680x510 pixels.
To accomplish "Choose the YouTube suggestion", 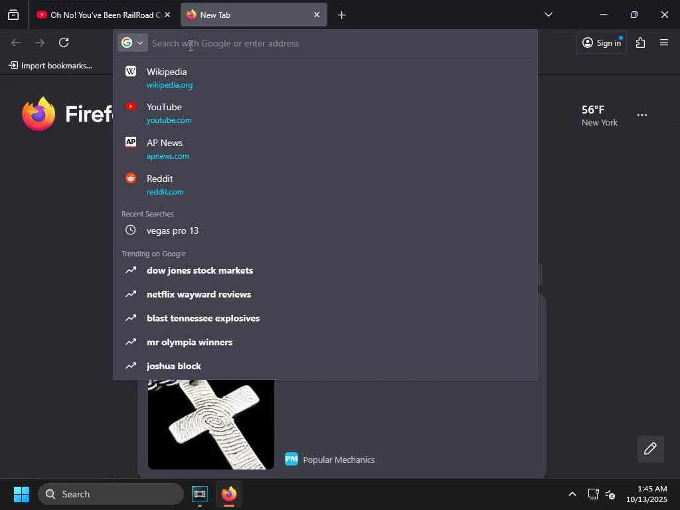I will [x=325, y=113].
